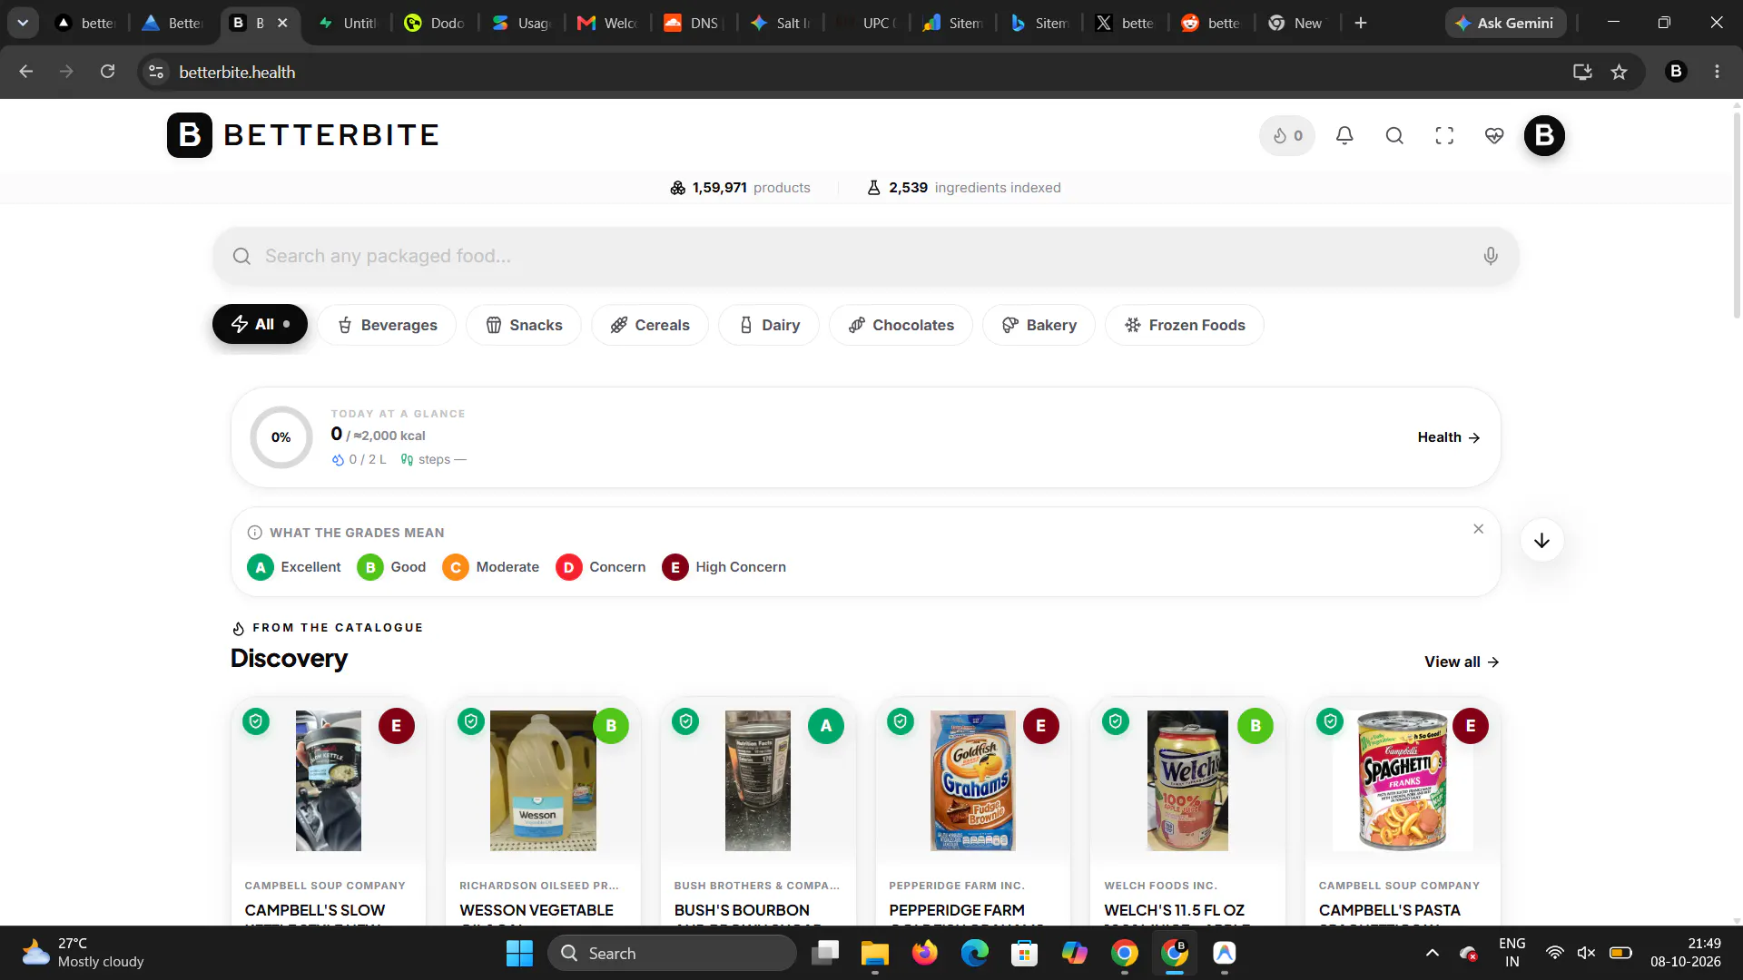
Task: Click grade E badge on Goldfish Grahams card
Action: [1041, 726]
